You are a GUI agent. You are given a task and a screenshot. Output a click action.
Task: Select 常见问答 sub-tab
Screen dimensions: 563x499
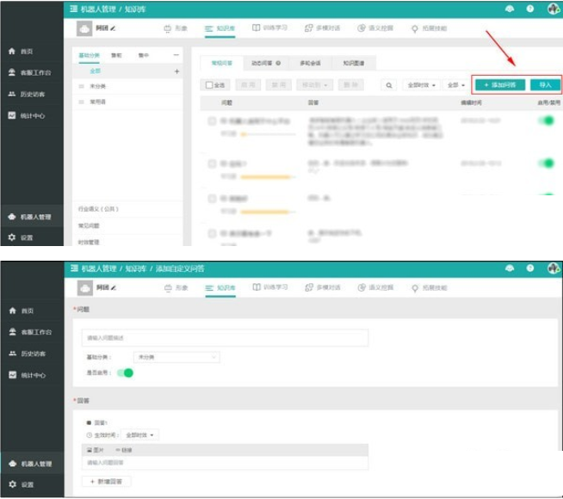point(221,63)
